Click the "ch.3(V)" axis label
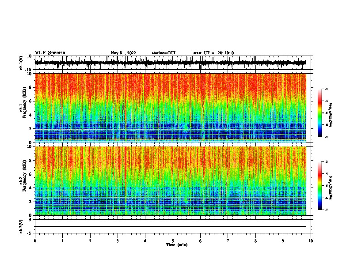This screenshot has width=350, height=270. pos(21,226)
